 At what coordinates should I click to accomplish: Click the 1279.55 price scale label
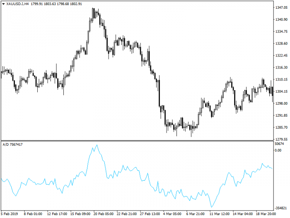[x=281, y=139]
